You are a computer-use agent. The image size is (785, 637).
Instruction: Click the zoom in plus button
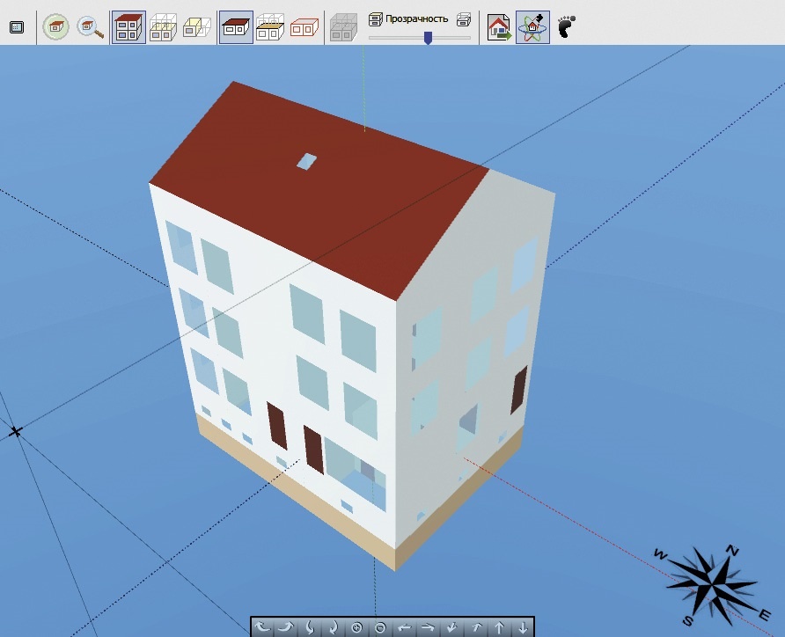[356, 627]
